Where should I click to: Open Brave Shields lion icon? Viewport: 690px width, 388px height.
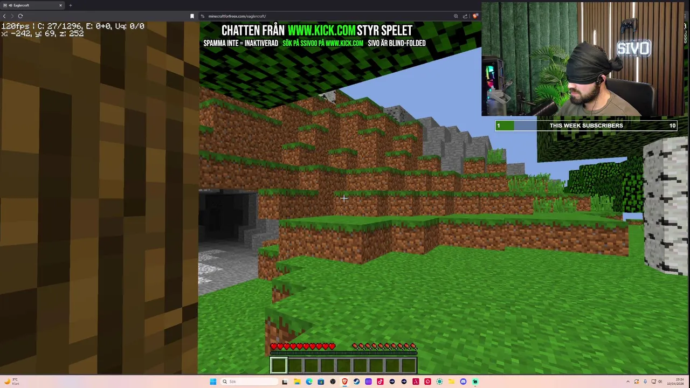click(475, 16)
